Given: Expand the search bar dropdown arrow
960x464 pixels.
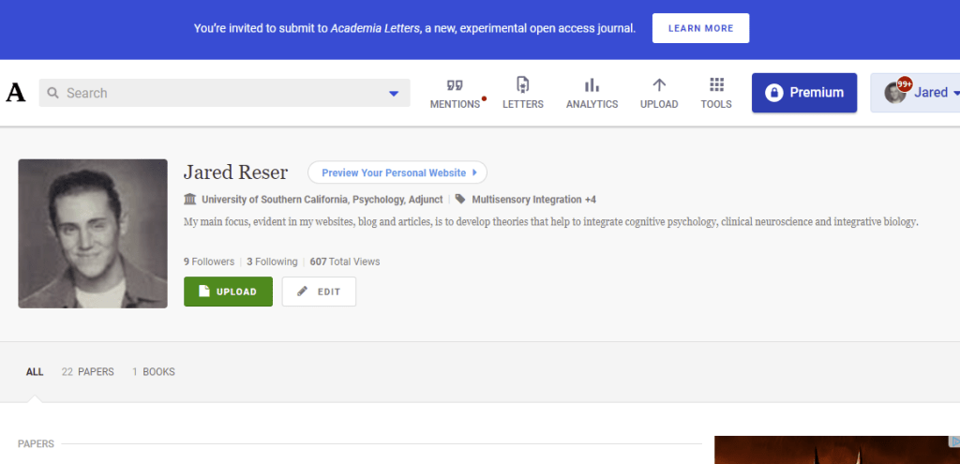Looking at the screenshot, I should pyautogui.click(x=394, y=94).
